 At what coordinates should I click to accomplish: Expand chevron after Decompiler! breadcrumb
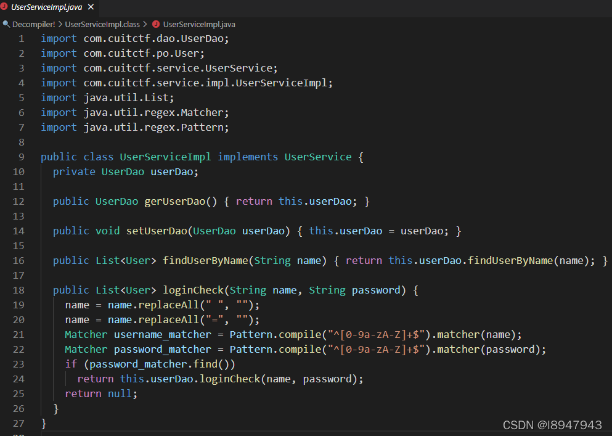click(x=60, y=24)
